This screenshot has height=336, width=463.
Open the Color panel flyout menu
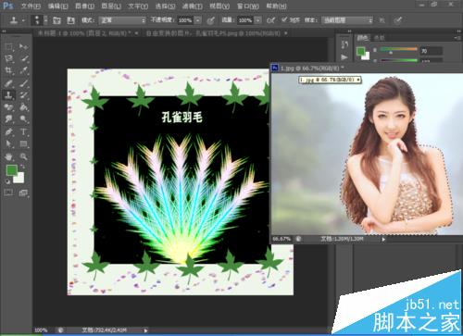click(458, 38)
